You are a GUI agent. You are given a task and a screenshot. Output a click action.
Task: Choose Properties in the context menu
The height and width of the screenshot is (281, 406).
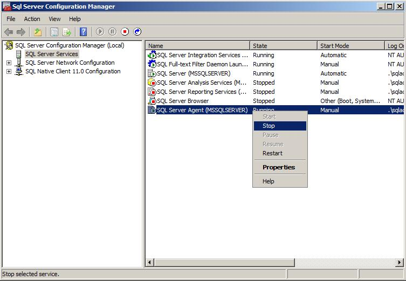click(280, 167)
